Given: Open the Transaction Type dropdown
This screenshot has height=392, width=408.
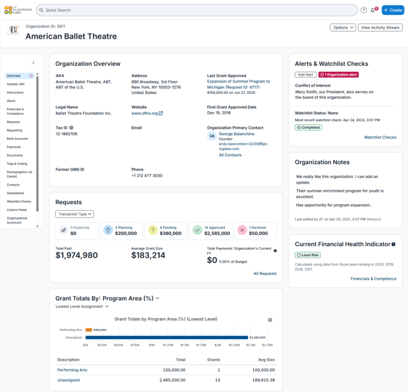Looking at the screenshot, I should 74,214.
